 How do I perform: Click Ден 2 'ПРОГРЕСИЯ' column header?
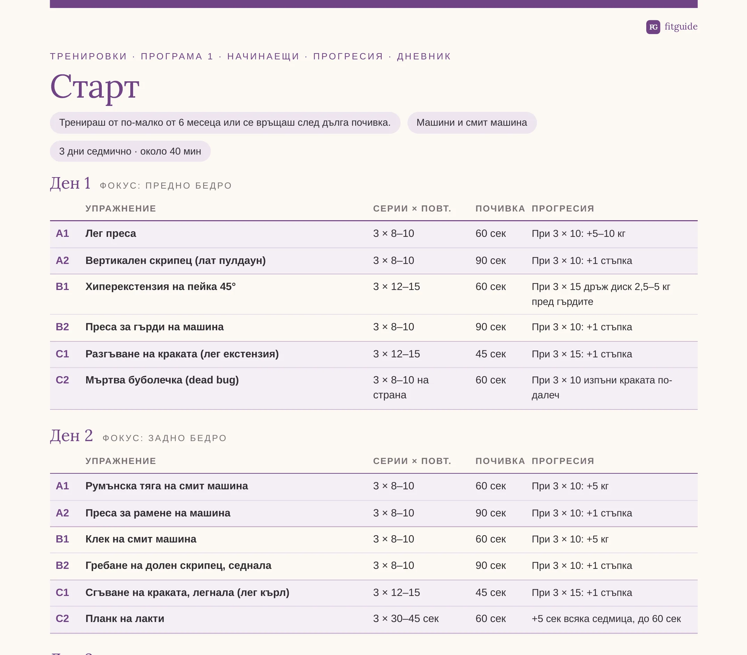[x=563, y=461]
